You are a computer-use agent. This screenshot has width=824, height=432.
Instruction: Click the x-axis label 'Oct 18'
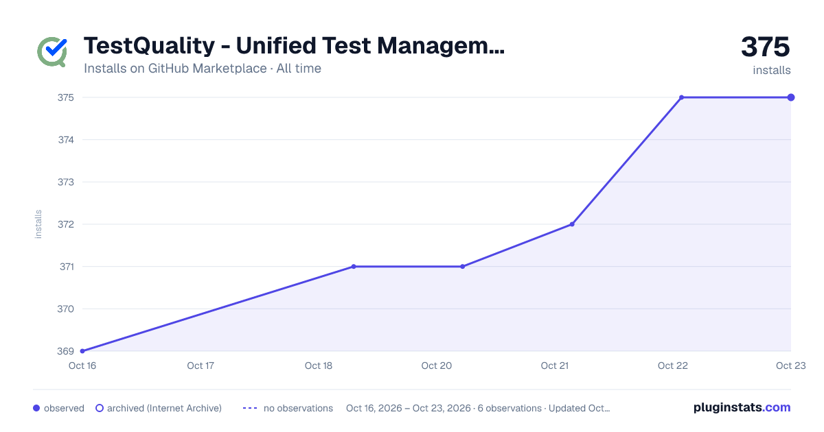click(319, 365)
